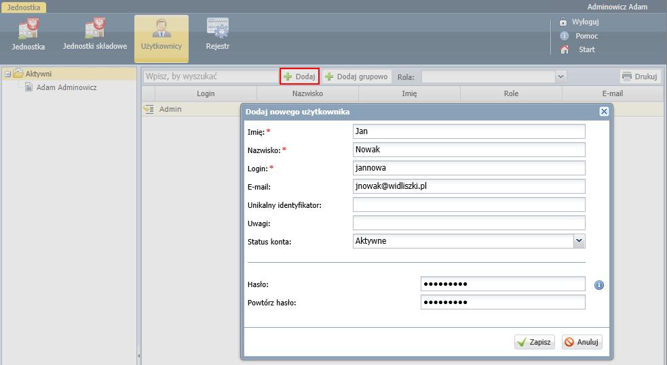Open the Rejestr section

(x=217, y=35)
